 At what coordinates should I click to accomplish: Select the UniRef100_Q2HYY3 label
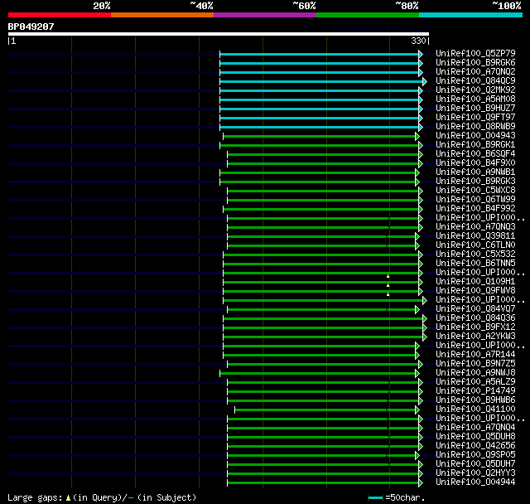pos(475,473)
